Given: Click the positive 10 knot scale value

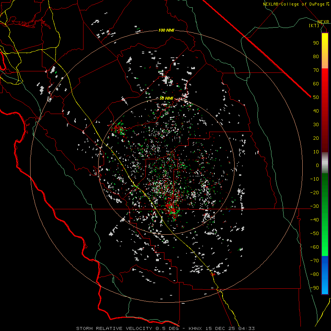Looking at the screenshot, I should click(316, 152).
